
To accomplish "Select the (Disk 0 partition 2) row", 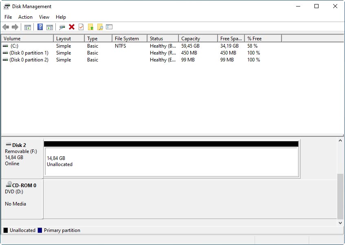I will click(141, 60).
